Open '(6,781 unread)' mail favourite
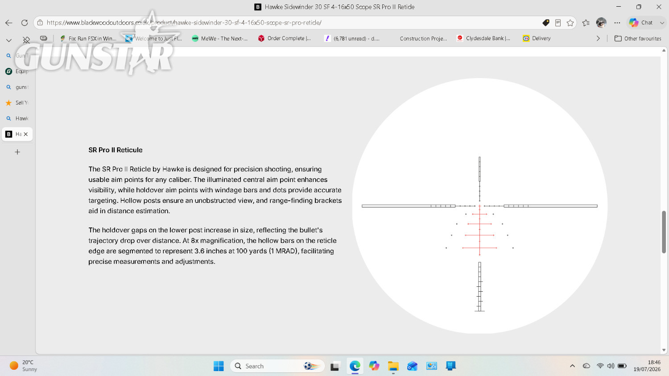This screenshot has width=669, height=376. point(352,38)
